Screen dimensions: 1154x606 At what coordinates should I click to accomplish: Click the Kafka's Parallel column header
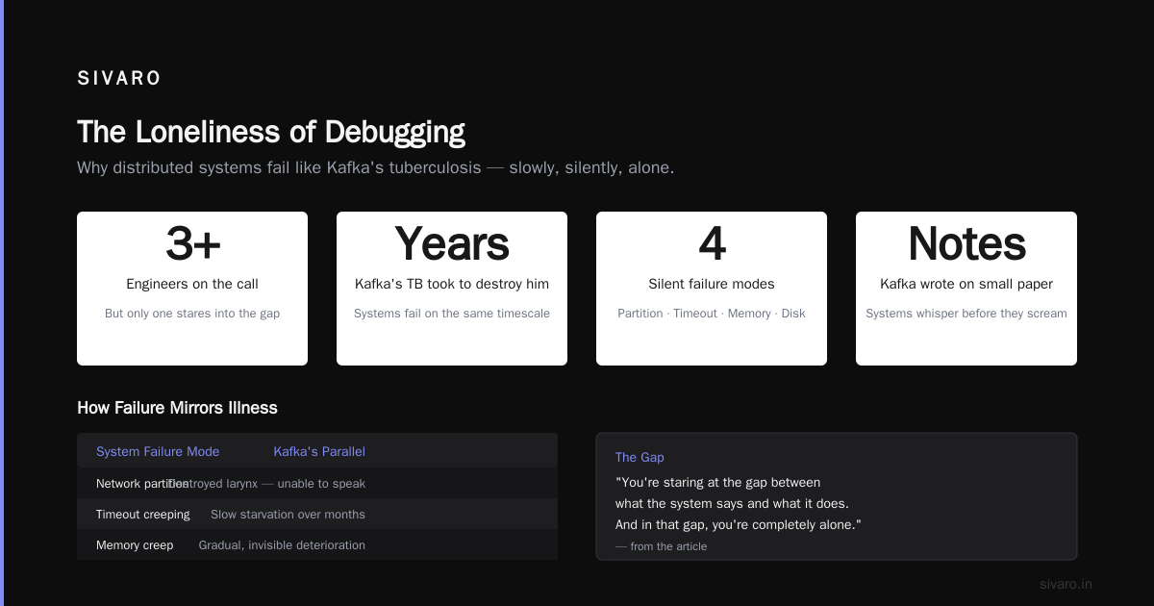click(319, 451)
